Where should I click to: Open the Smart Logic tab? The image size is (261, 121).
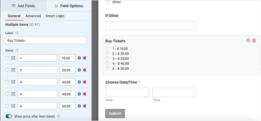pyautogui.click(x=55, y=16)
